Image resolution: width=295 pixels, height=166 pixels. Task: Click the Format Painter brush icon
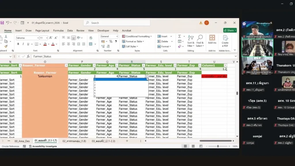6,46
